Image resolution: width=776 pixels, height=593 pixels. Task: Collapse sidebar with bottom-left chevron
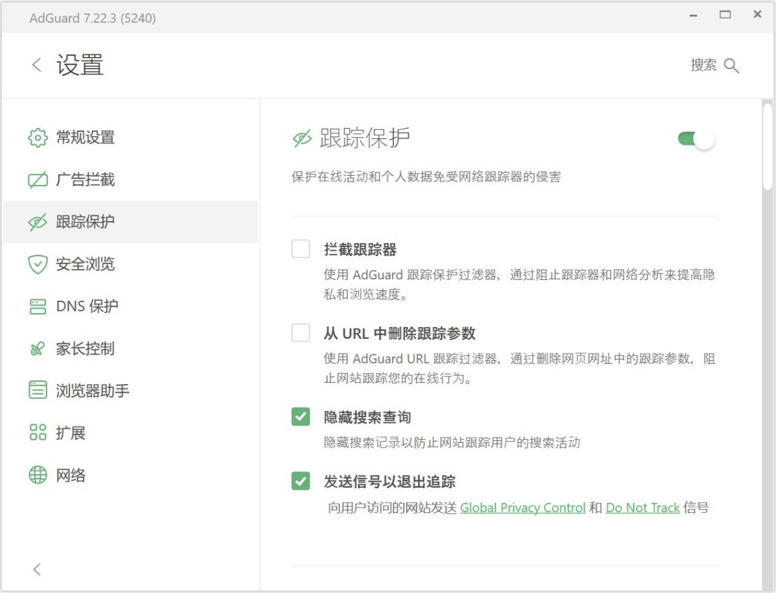pos(37,569)
